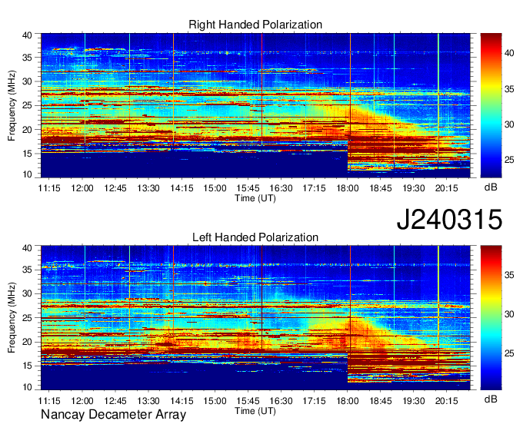The width and height of the screenshot is (523, 424).
Task: Click the 25 dB label on top color bar
Action: [509, 160]
